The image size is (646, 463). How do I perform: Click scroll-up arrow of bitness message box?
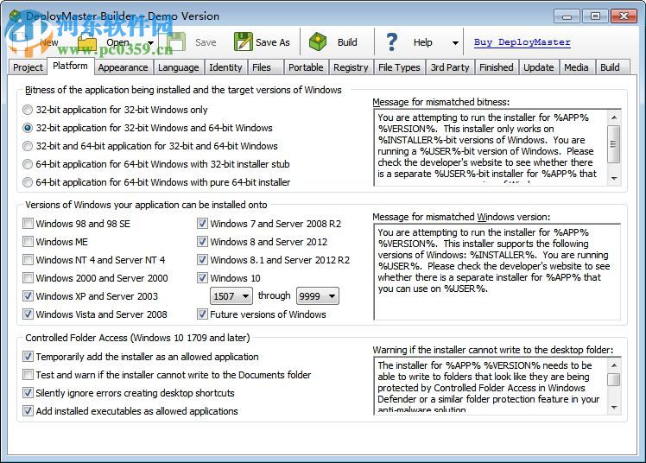pyautogui.click(x=614, y=117)
